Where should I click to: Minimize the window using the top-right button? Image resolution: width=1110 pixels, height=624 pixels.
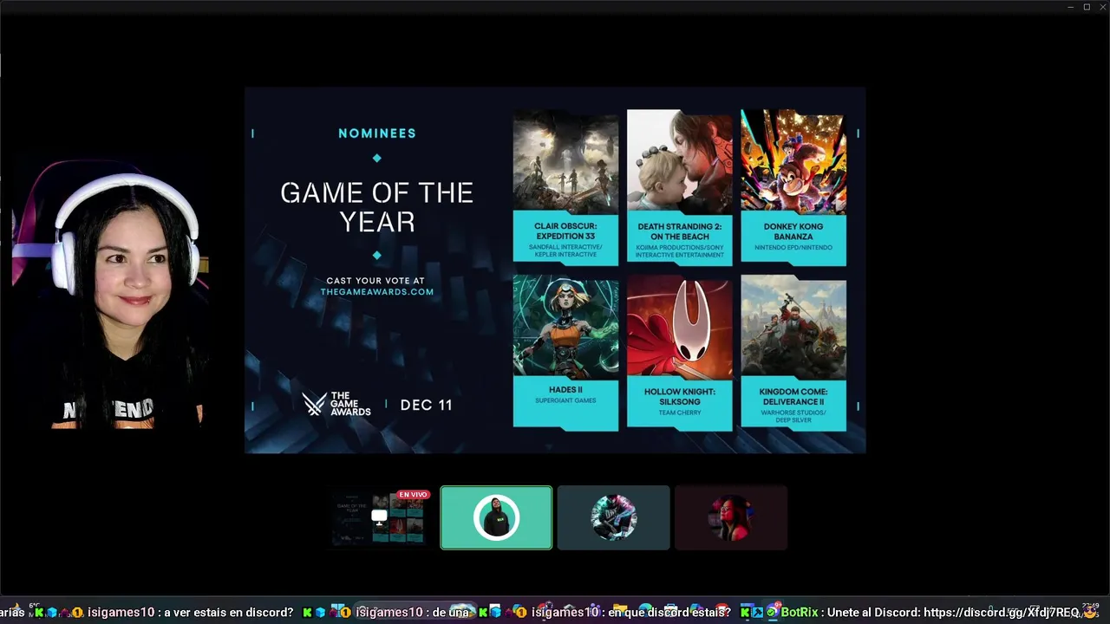1071,7
